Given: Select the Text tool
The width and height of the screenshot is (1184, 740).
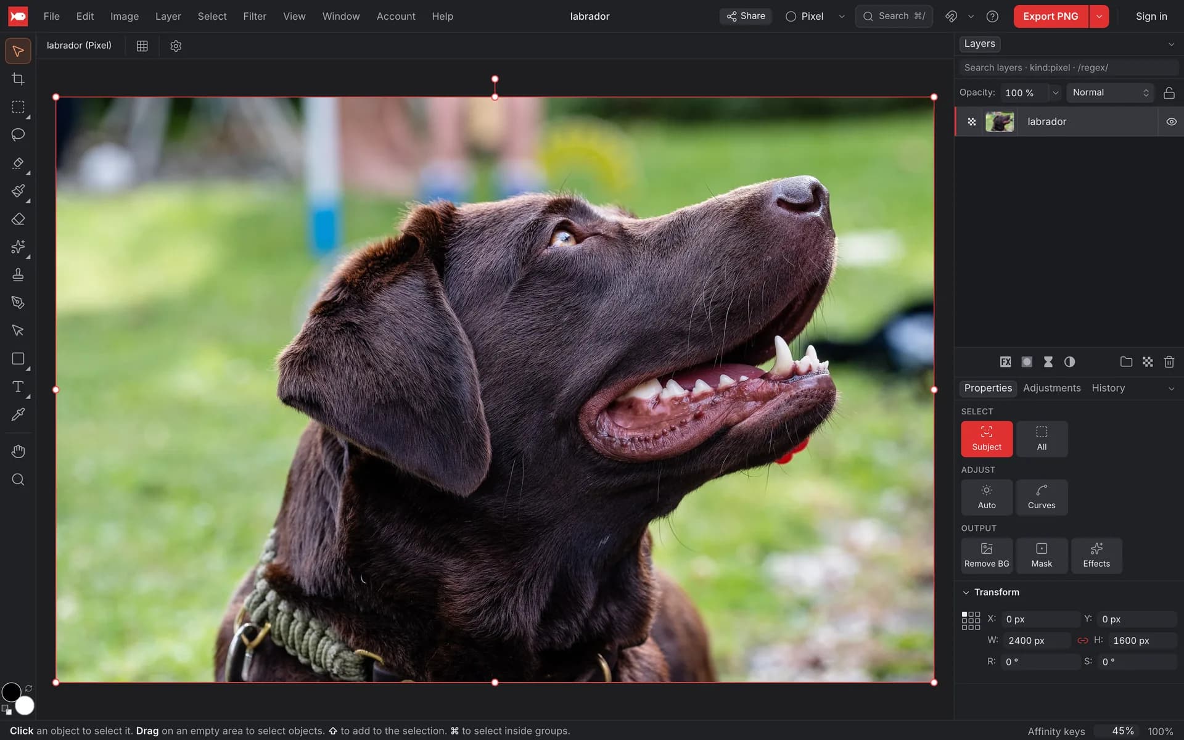Looking at the screenshot, I should coord(18,387).
